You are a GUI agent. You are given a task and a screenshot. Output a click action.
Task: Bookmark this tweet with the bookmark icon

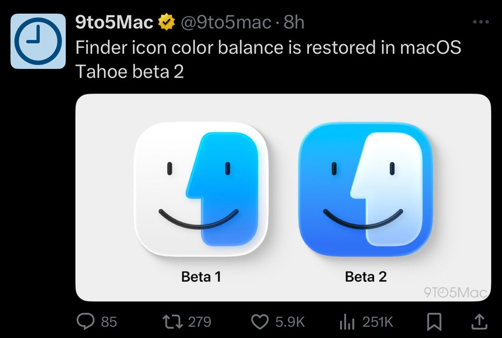click(x=434, y=322)
